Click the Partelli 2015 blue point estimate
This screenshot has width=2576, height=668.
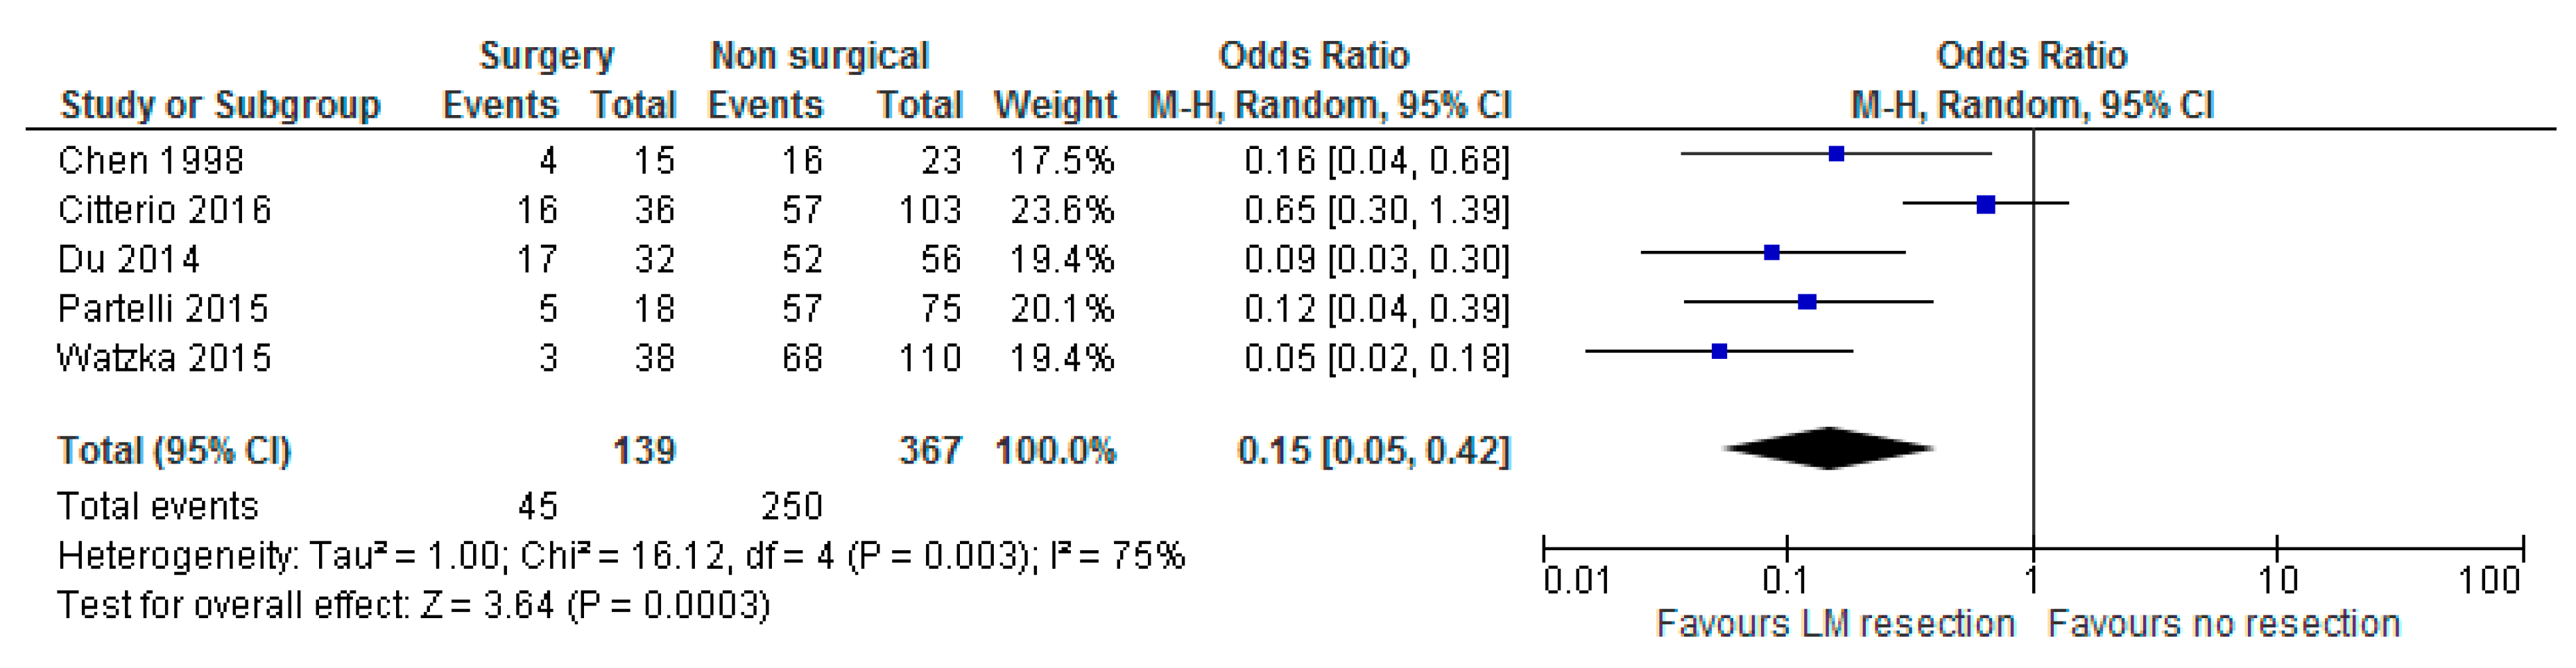pos(1807,301)
